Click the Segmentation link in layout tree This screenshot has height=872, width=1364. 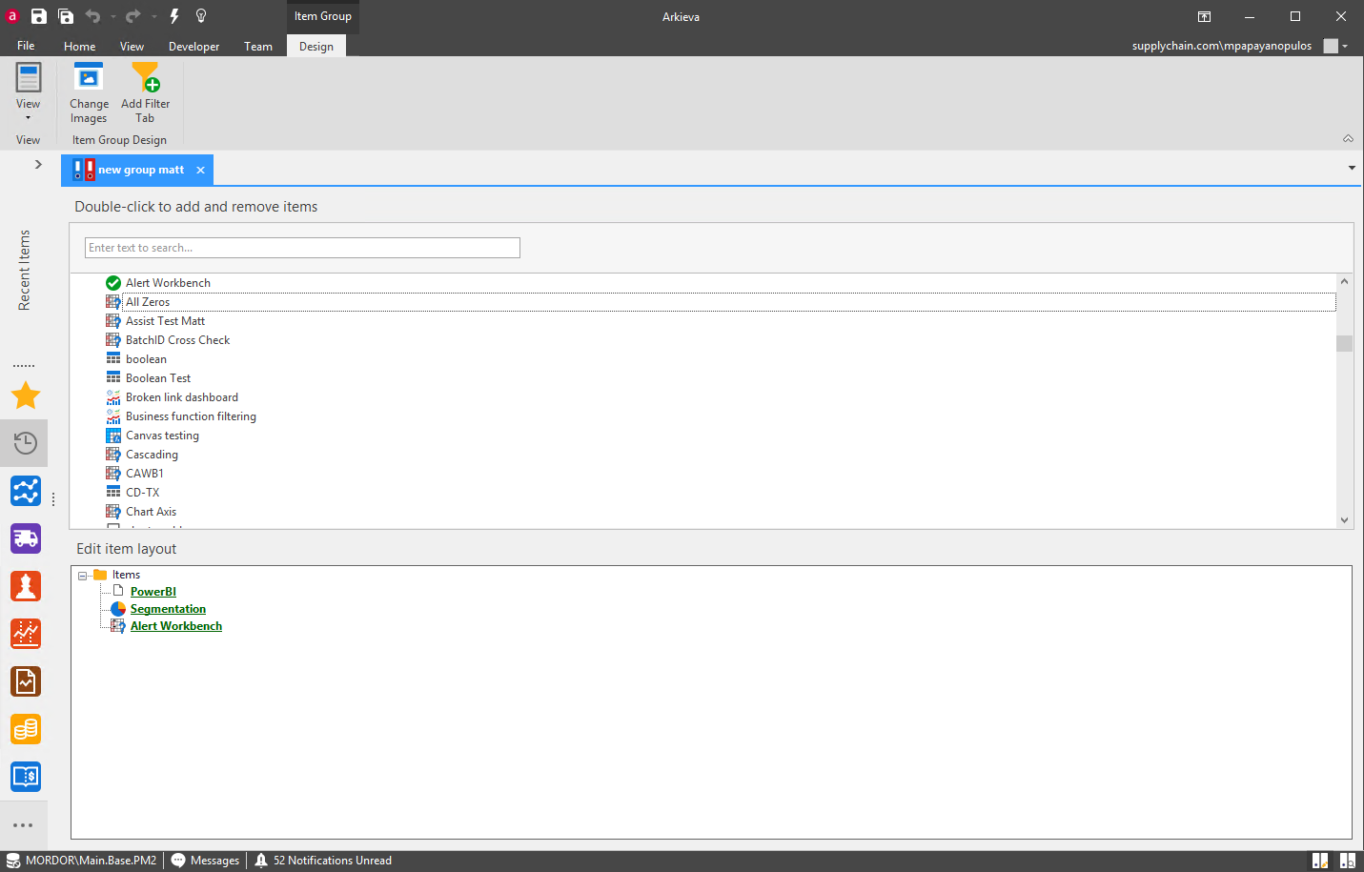pos(168,609)
